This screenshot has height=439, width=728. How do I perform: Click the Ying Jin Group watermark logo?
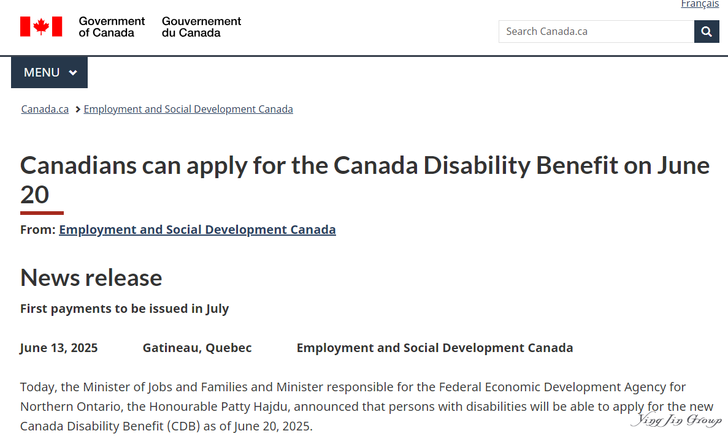(676, 420)
